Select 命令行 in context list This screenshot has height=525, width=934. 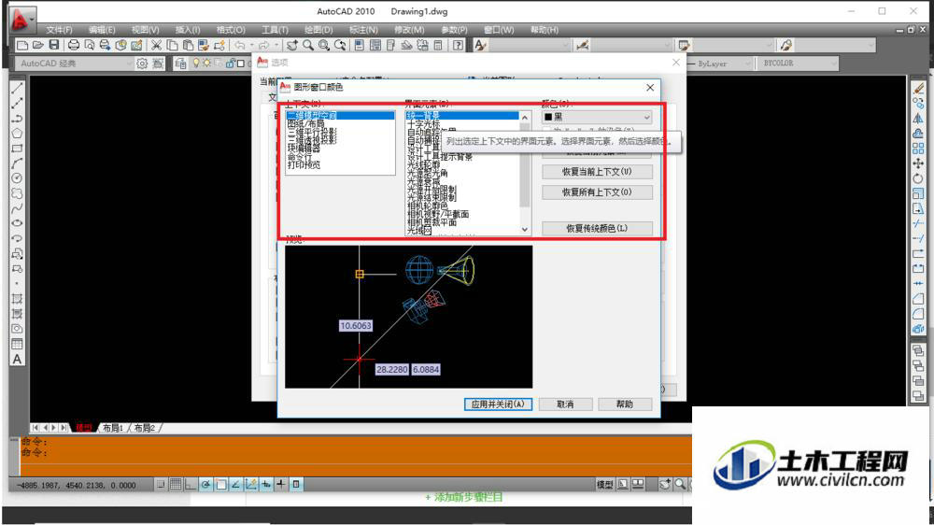click(x=299, y=157)
